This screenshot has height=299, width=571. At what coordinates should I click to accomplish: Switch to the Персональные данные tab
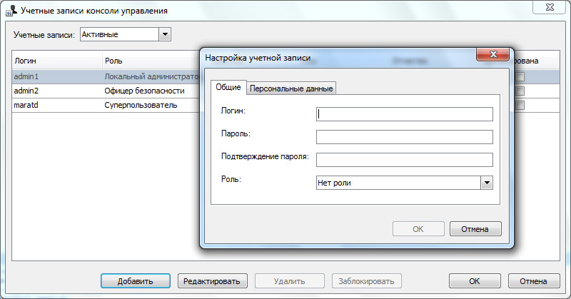[291, 88]
